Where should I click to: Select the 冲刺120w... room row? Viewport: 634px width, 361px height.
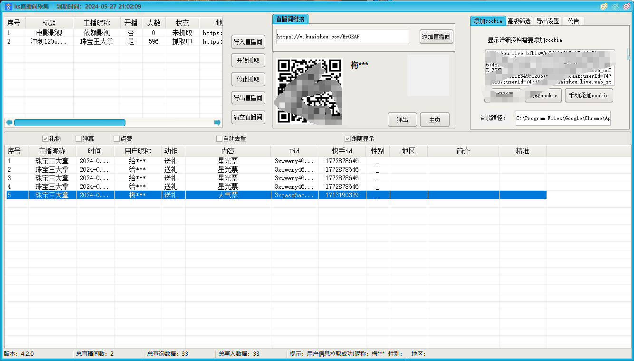tap(113, 42)
